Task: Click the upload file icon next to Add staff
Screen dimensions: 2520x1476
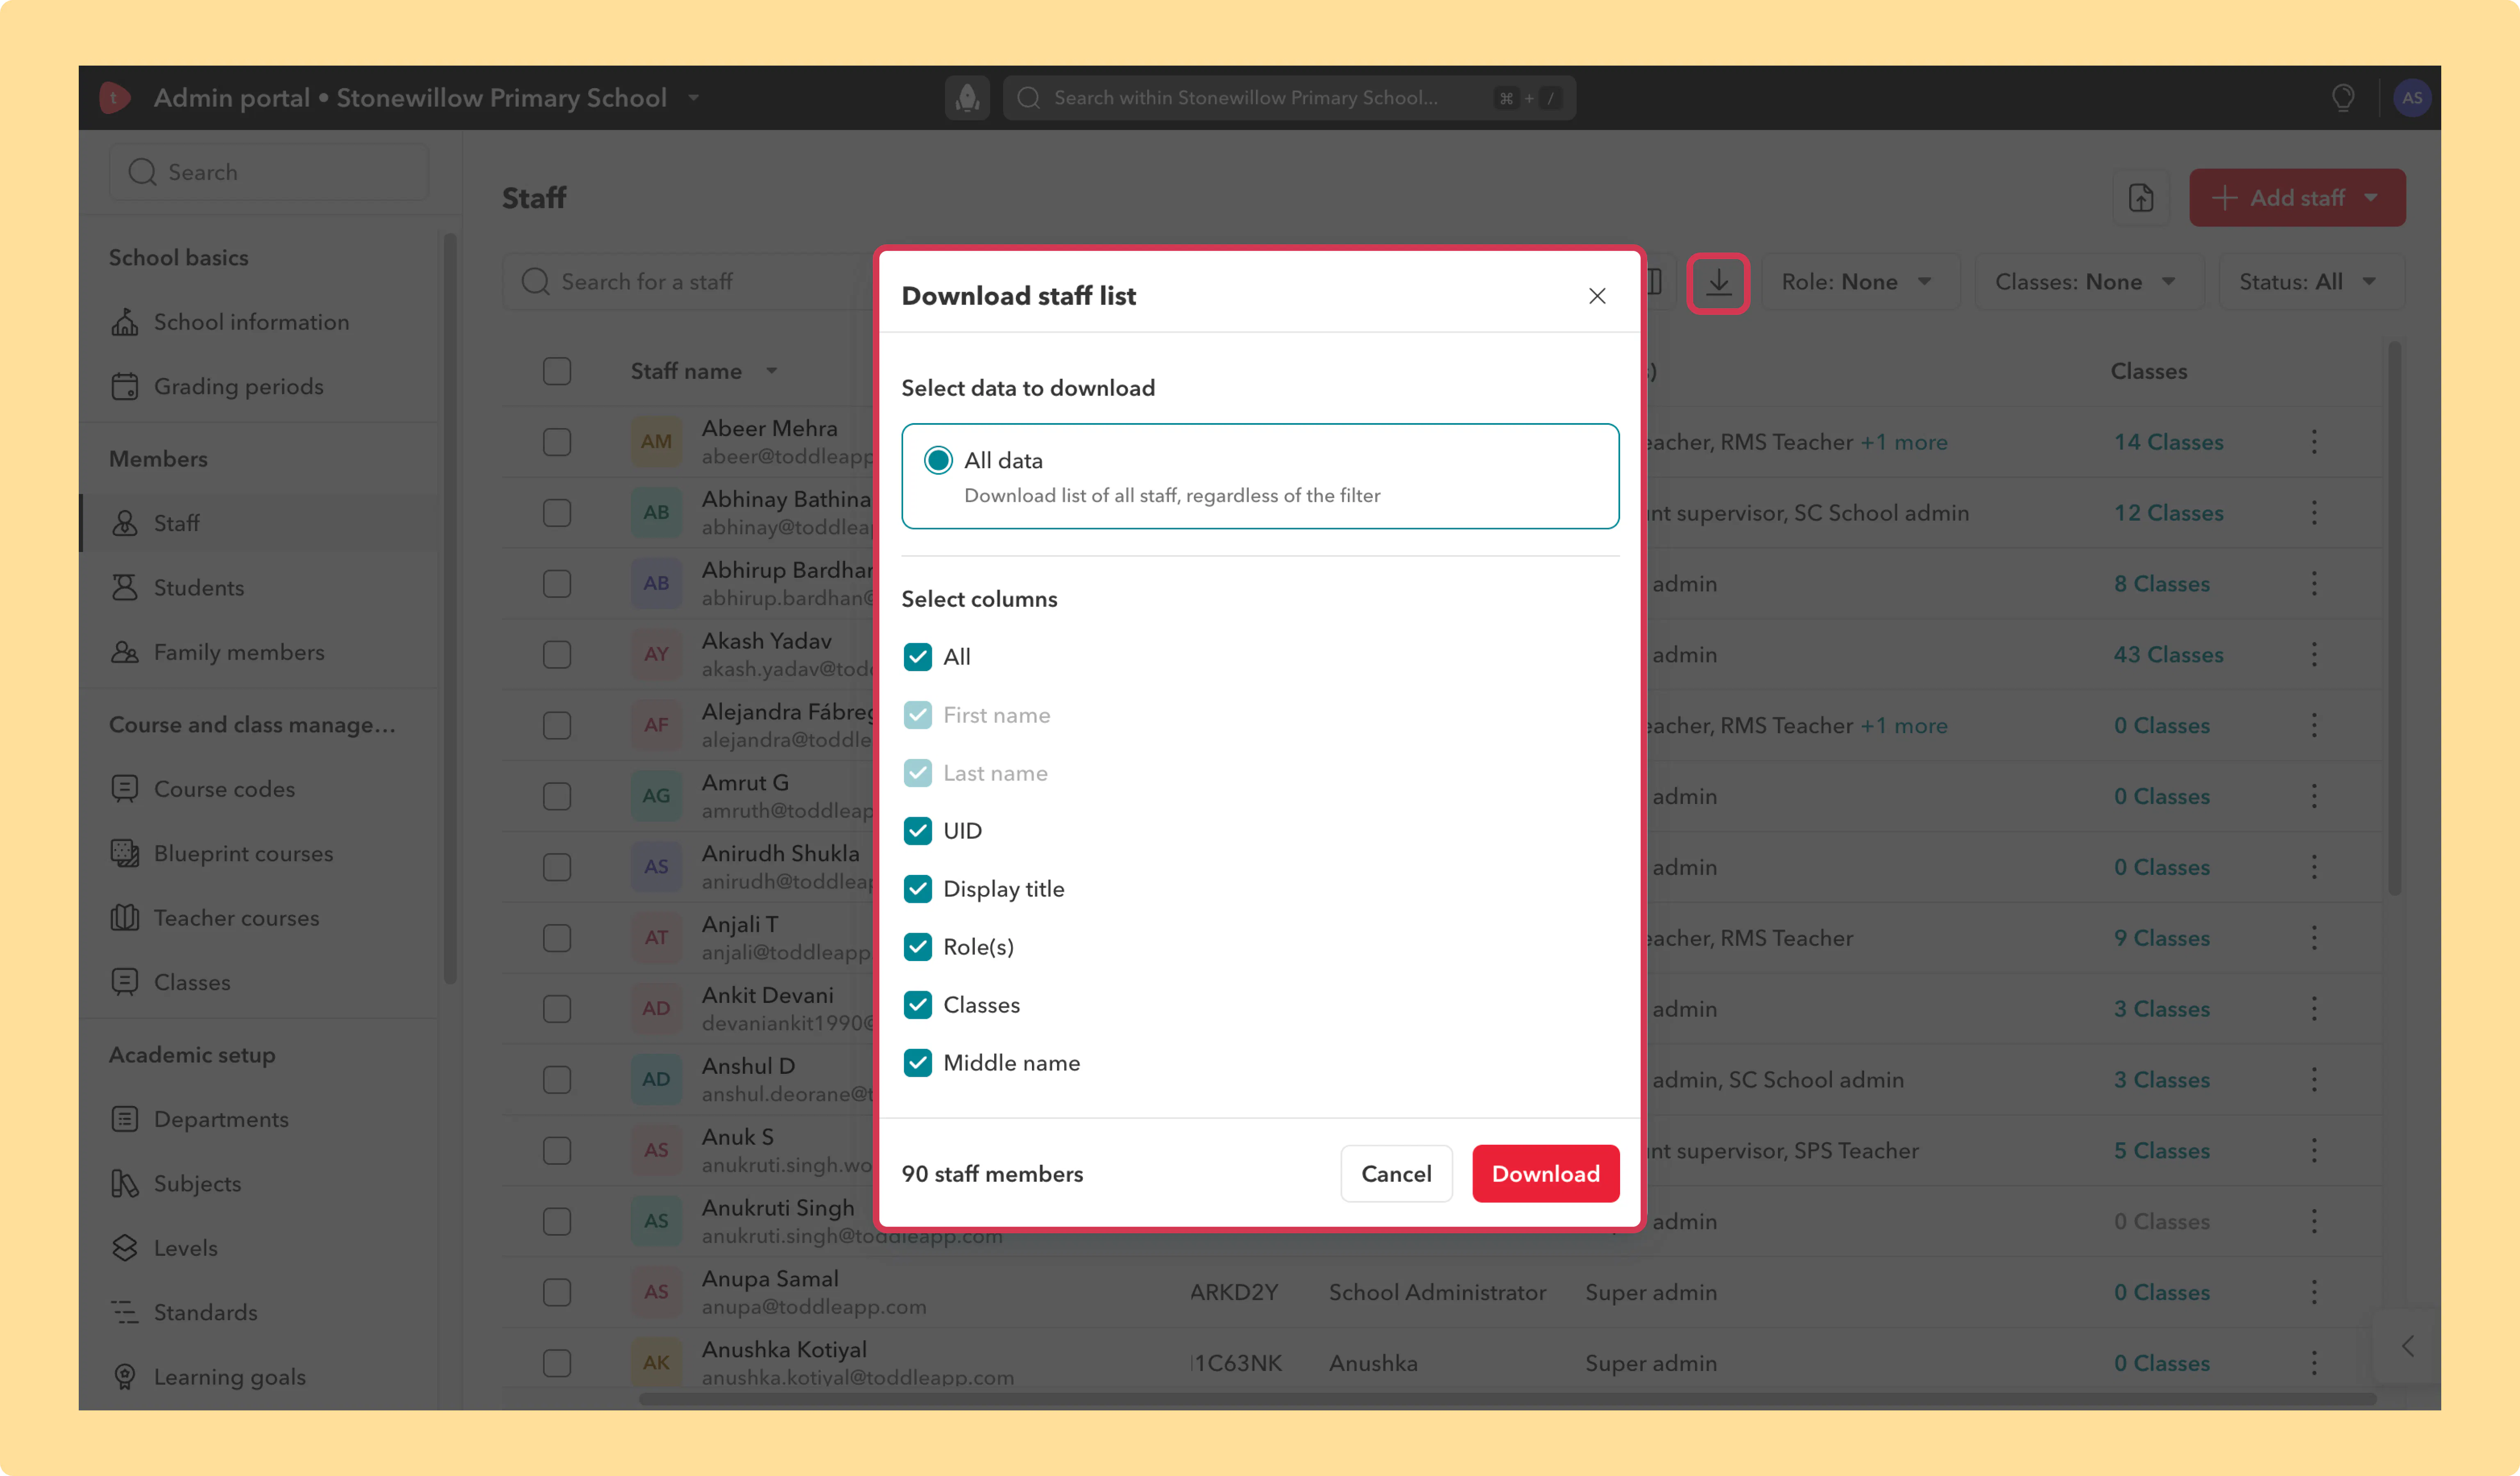Action: click(2141, 198)
